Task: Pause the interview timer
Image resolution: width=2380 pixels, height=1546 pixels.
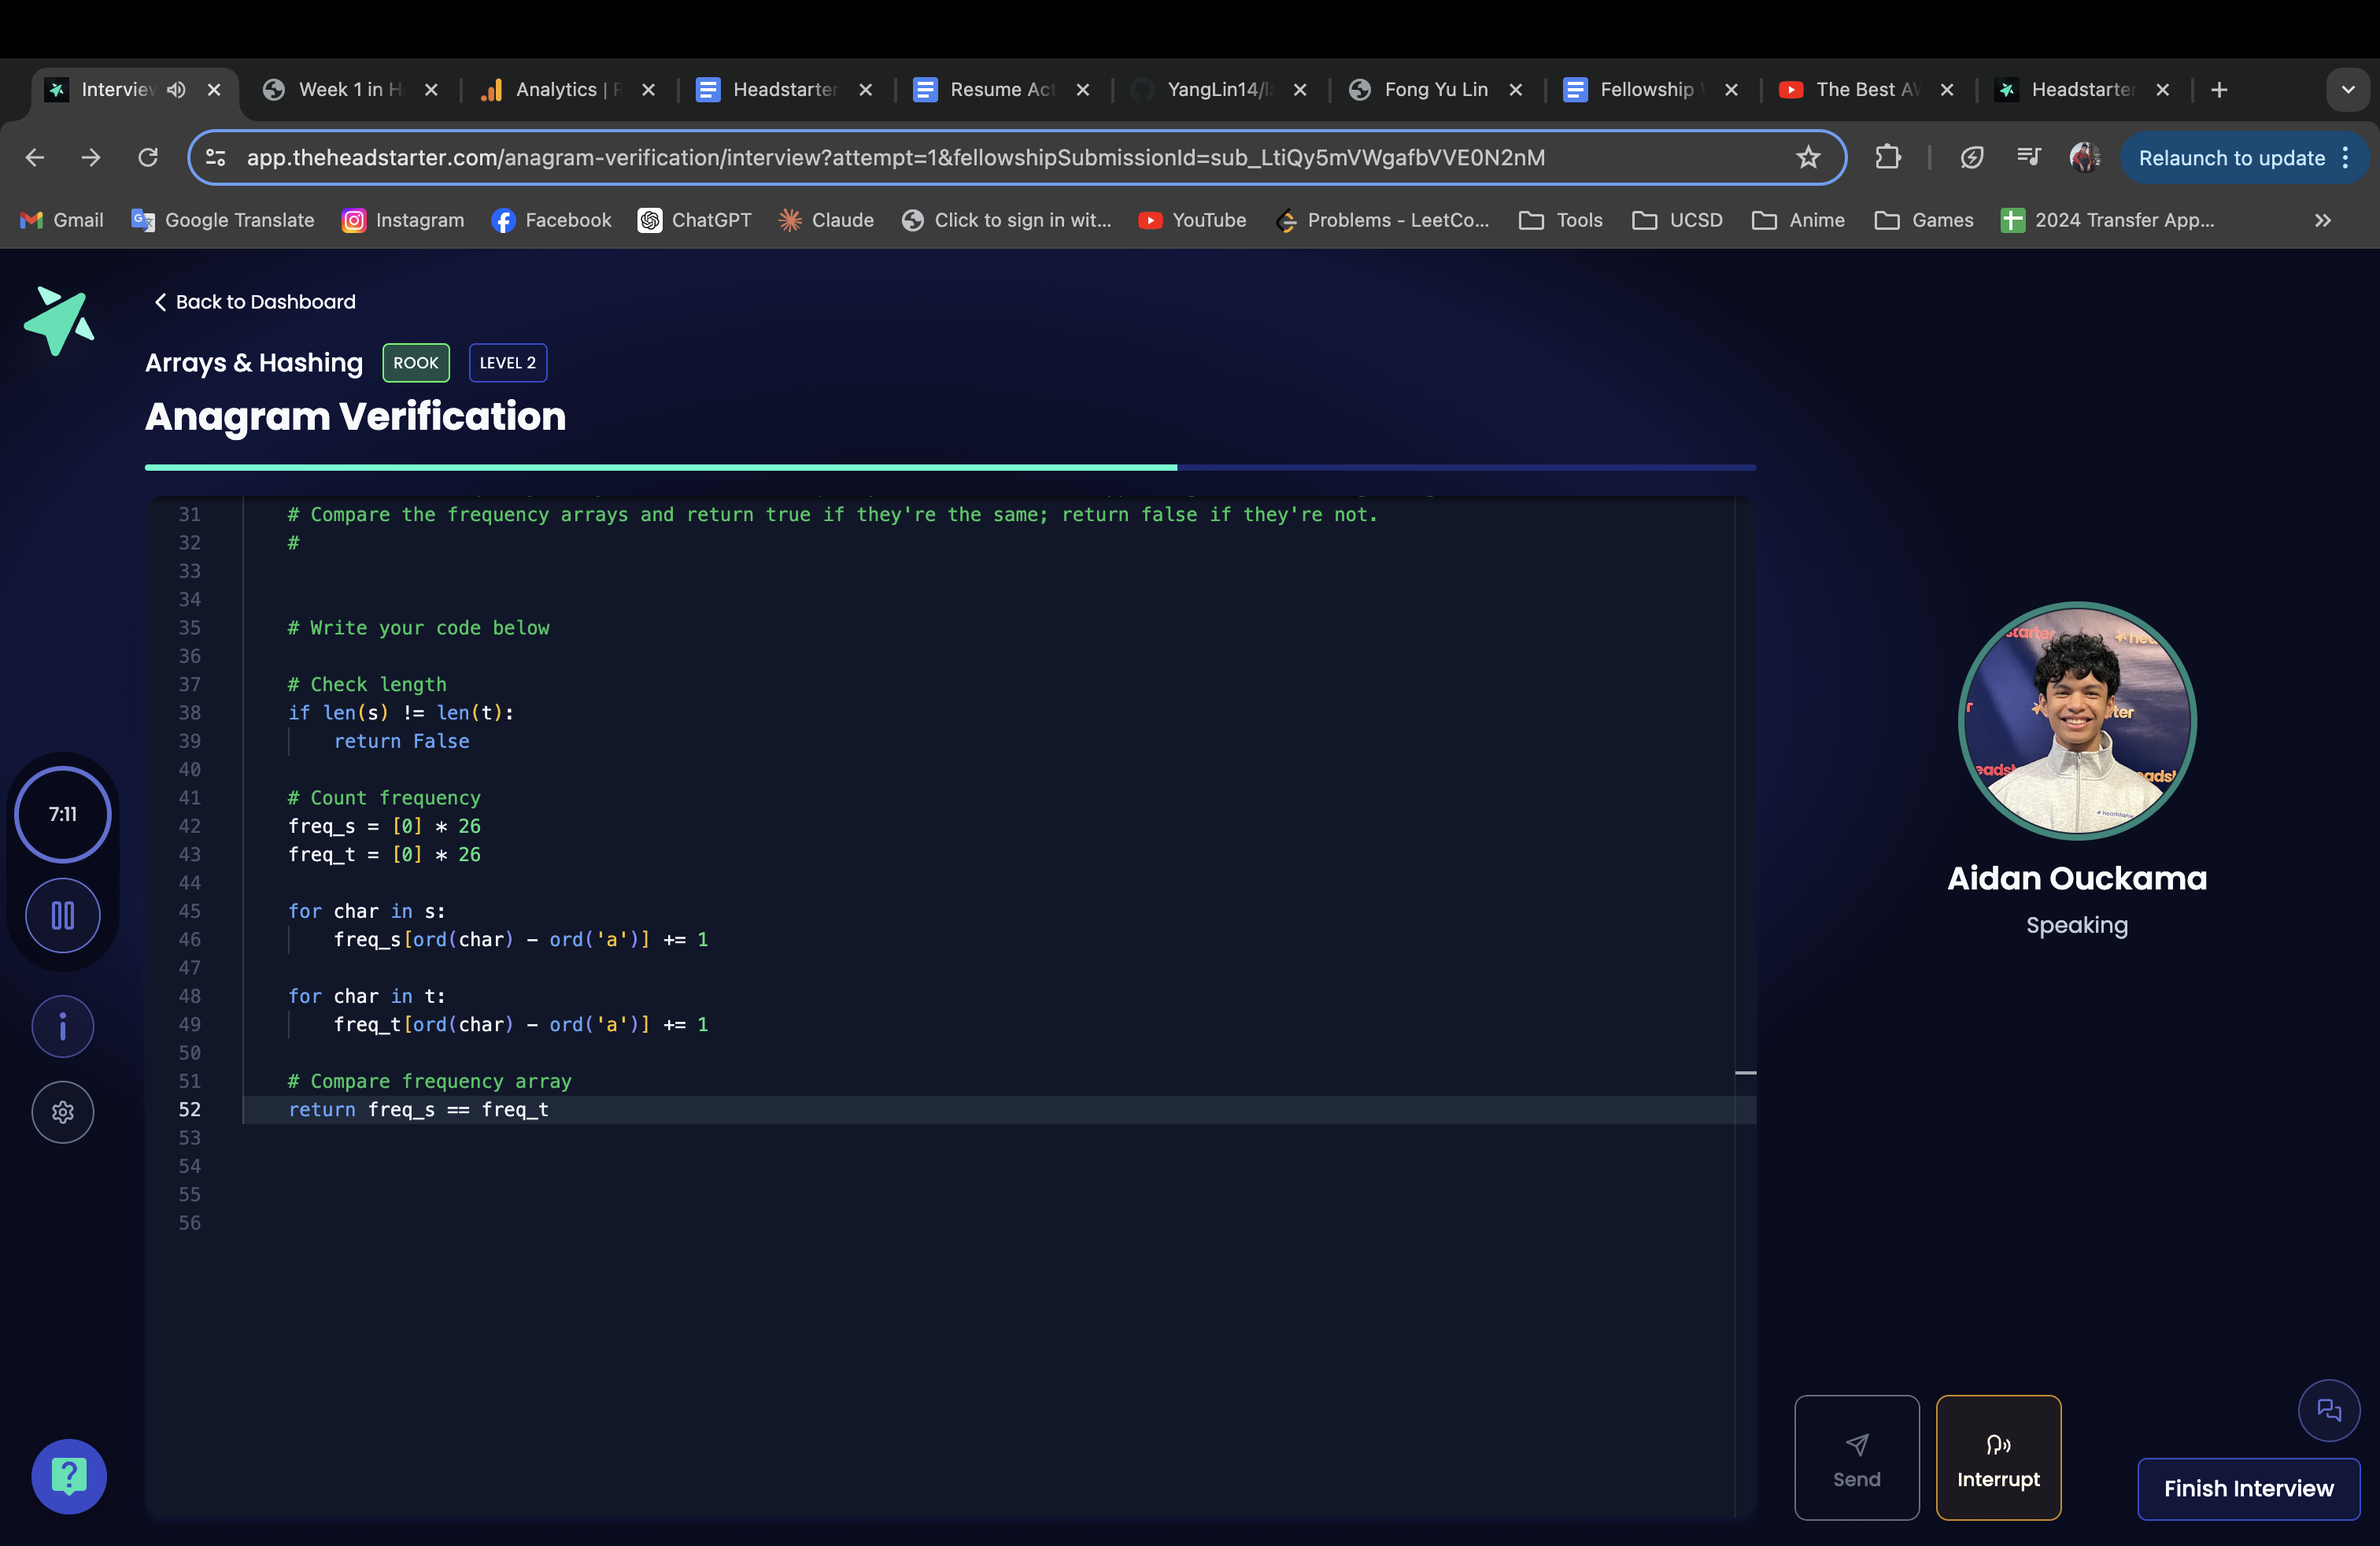Action: 63,916
